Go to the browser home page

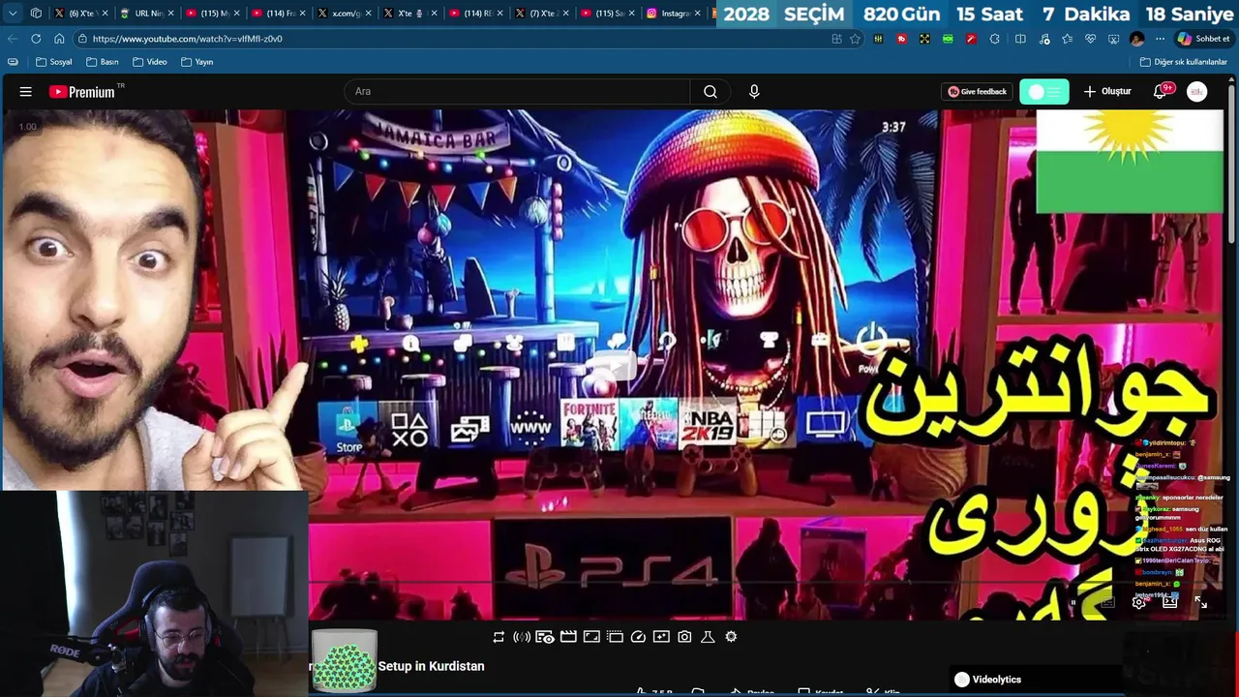pyautogui.click(x=59, y=39)
